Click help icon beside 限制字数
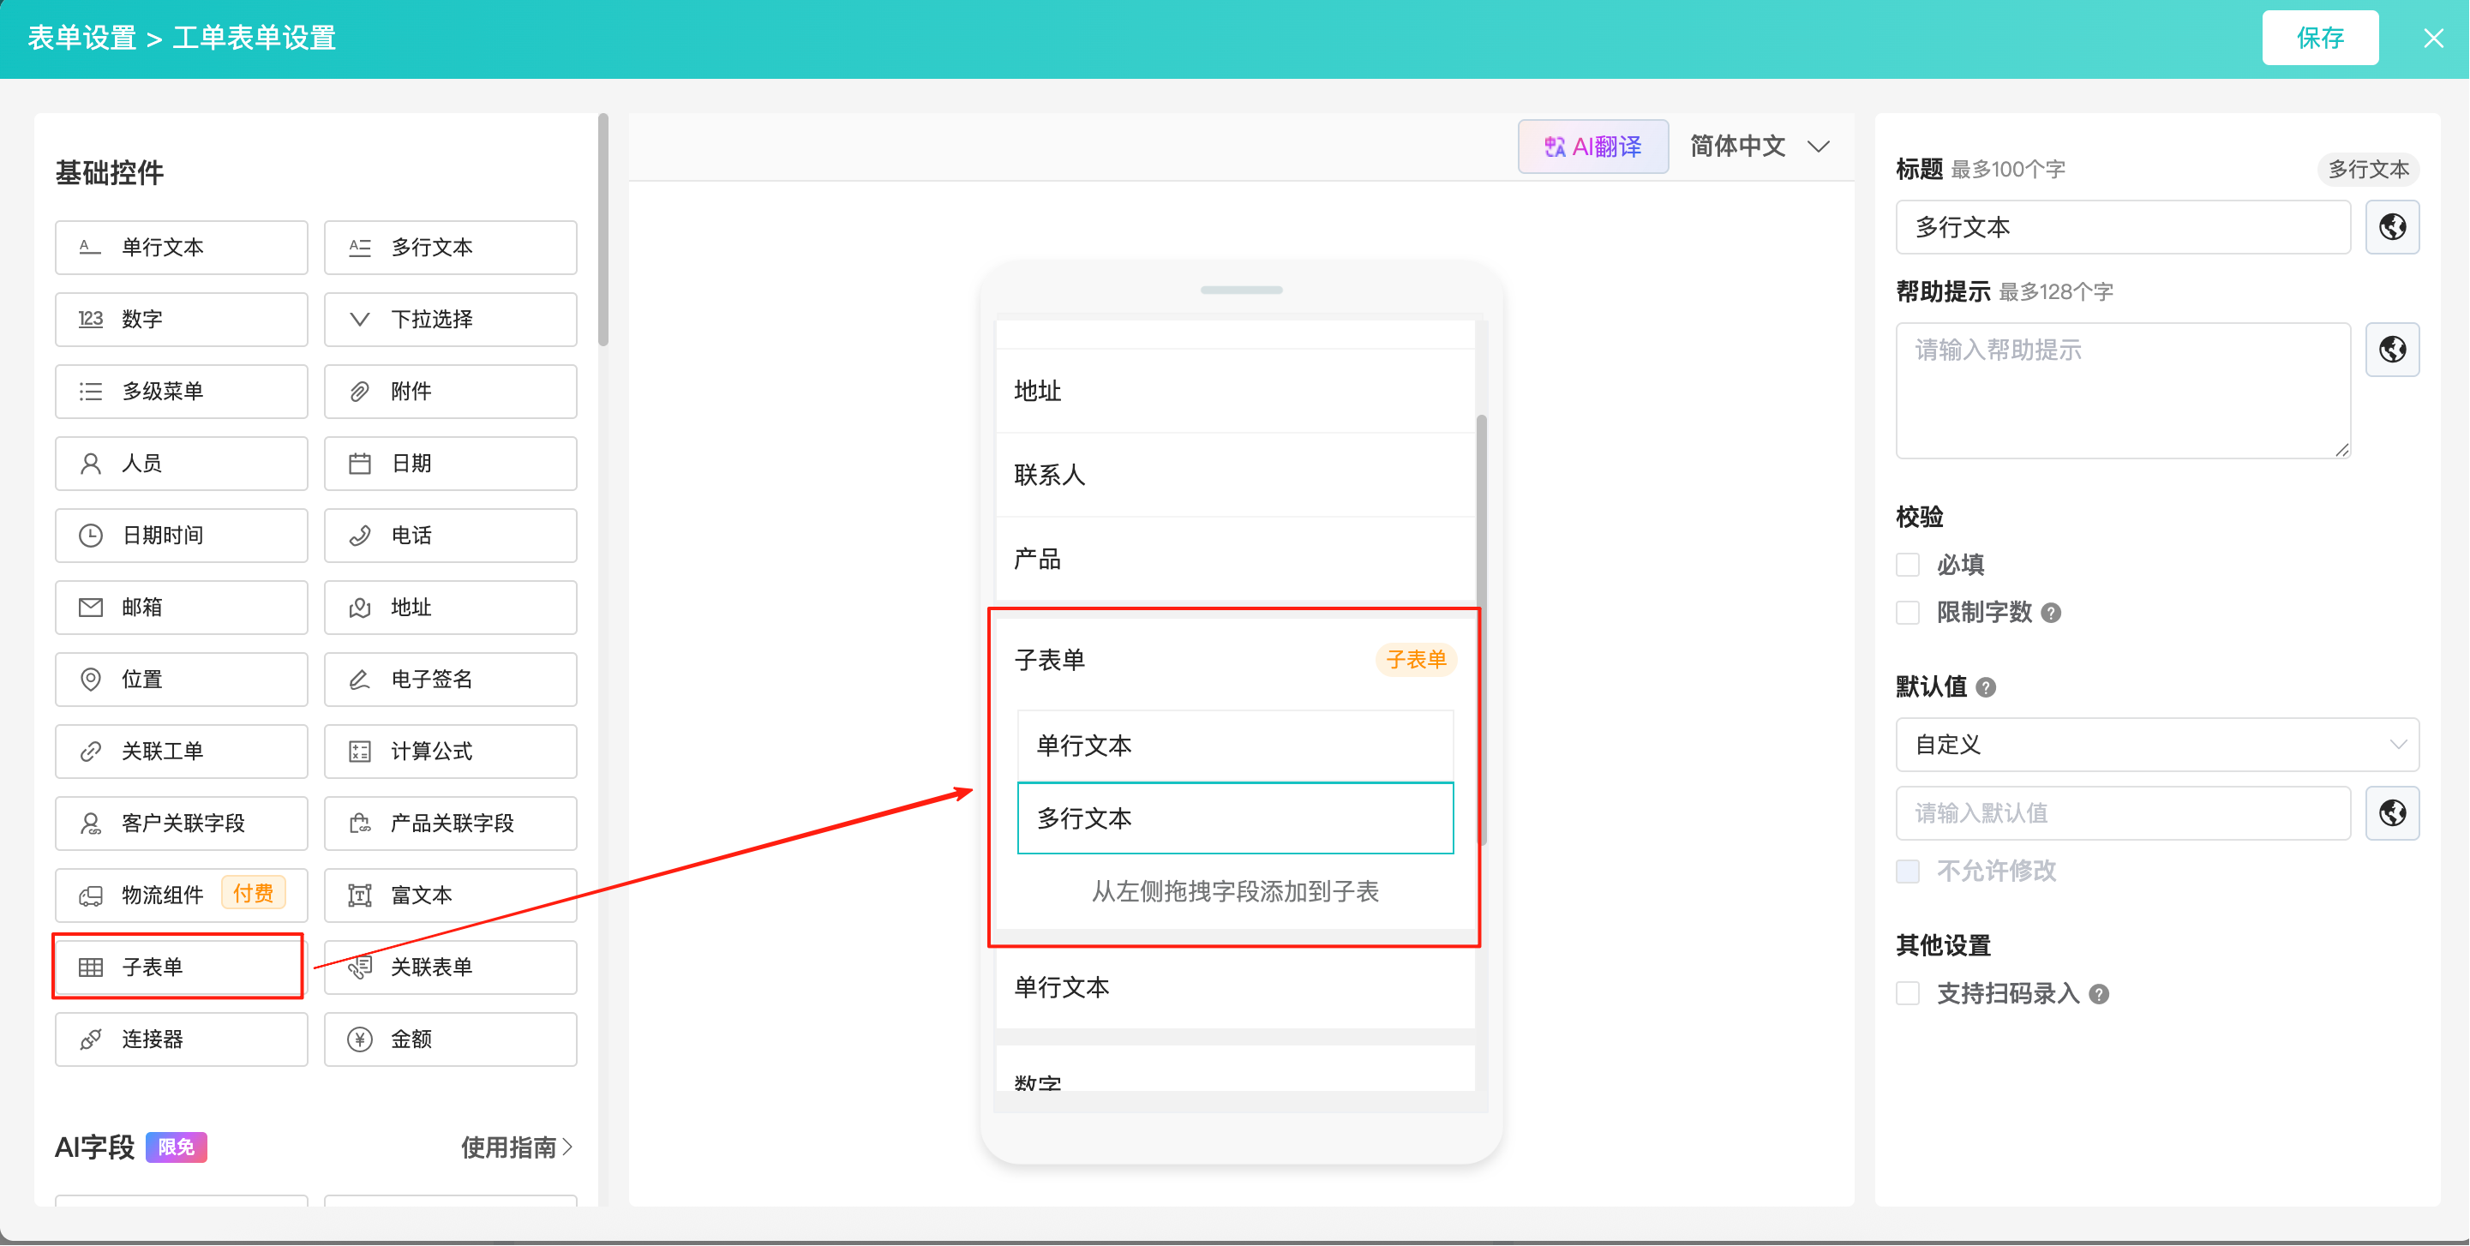The width and height of the screenshot is (2470, 1246). pos(2051,614)
